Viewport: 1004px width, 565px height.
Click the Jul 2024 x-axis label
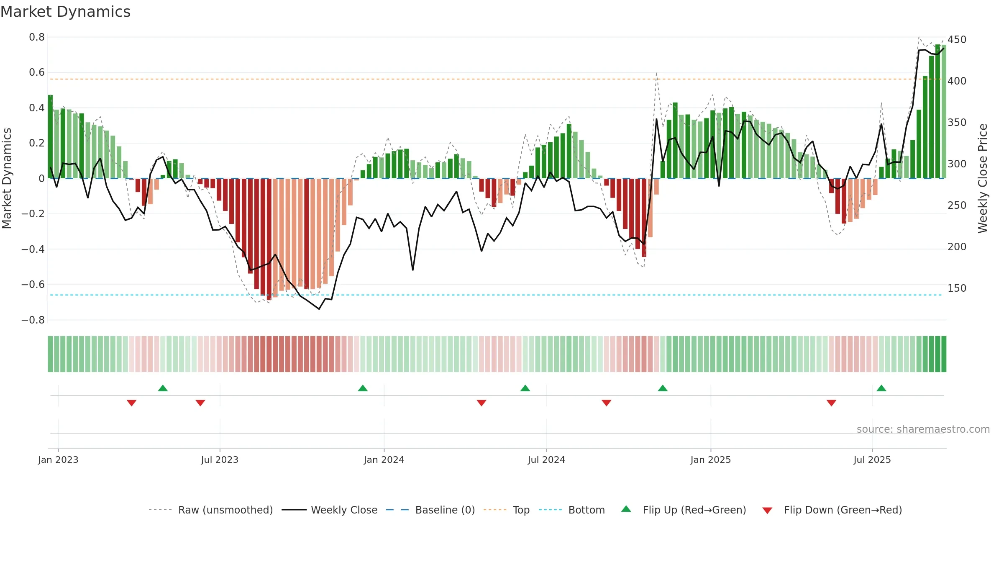tap(546, 460)
